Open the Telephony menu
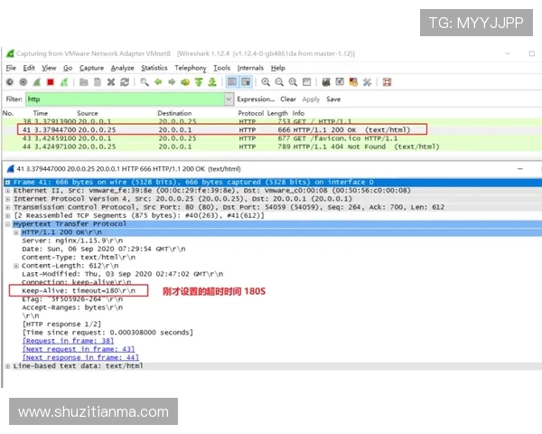Screen dimensions: 542x434 [191, 68]
